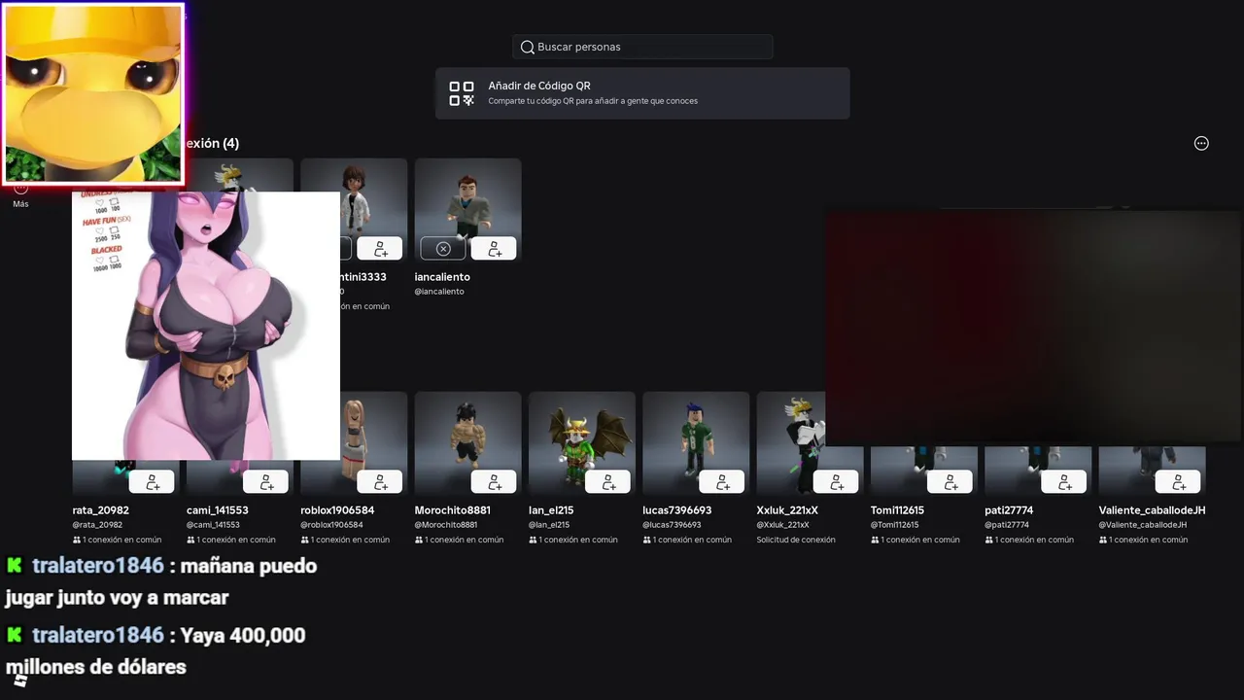Open the Más sidebar item
Image resolution: width=1244 pixels, height=700 pixels.
point(20,195)
